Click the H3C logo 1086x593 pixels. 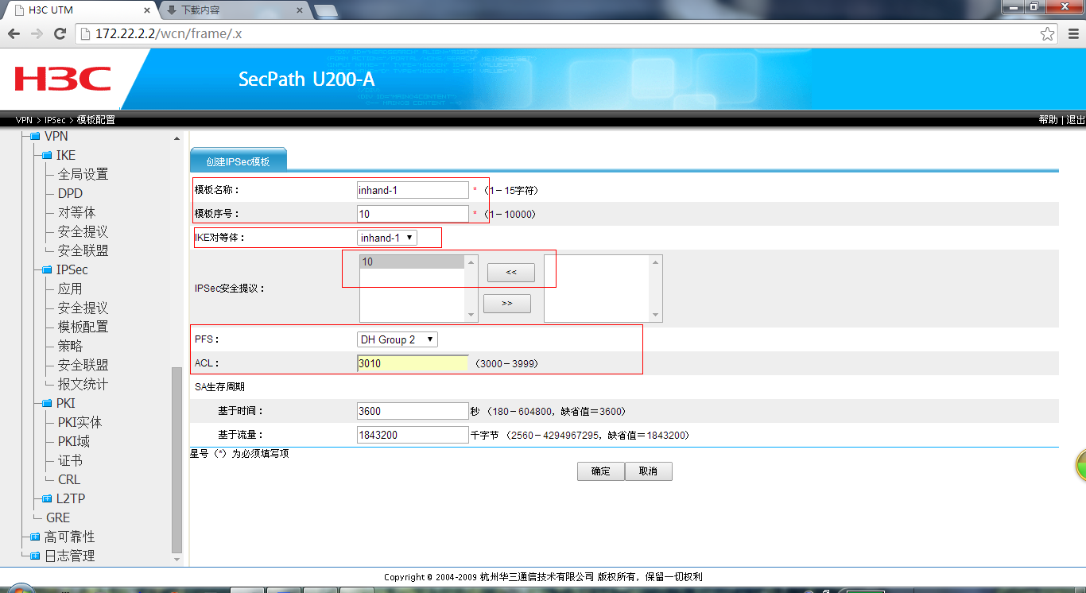point(63,79)
